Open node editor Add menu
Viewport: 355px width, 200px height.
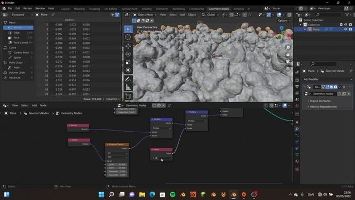34,106
